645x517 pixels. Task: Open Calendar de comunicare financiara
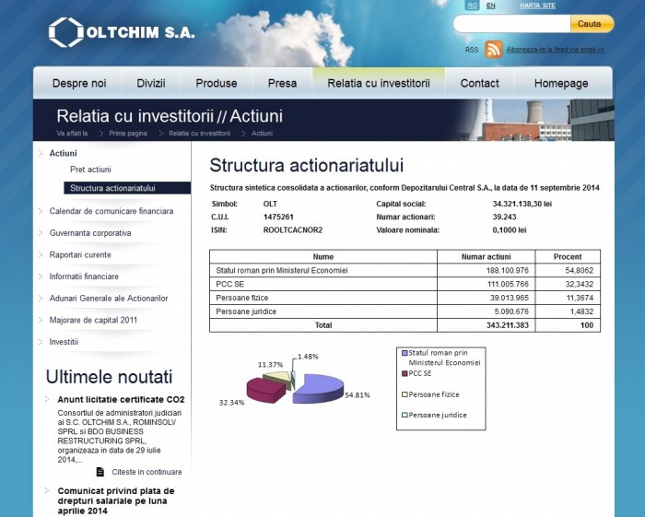[111, 211]
